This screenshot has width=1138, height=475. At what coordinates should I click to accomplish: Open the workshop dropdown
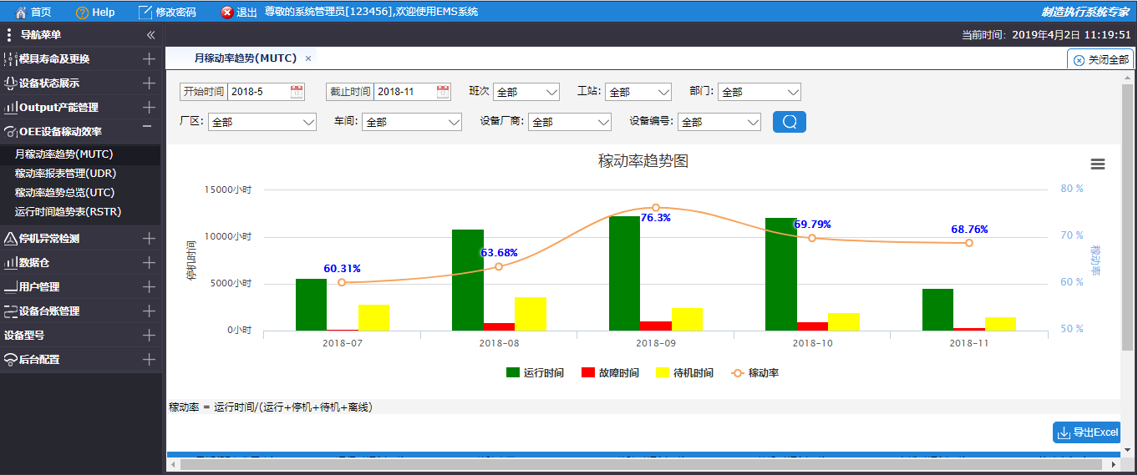tap(411, 122)
